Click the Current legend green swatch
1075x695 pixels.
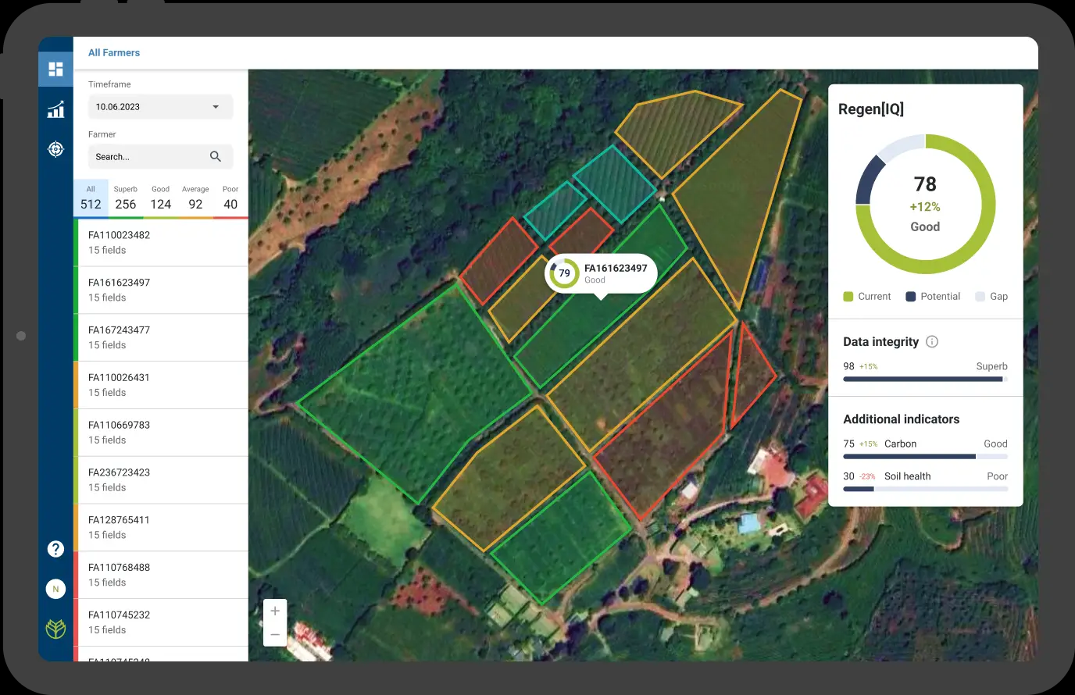(x=848, y=297)
